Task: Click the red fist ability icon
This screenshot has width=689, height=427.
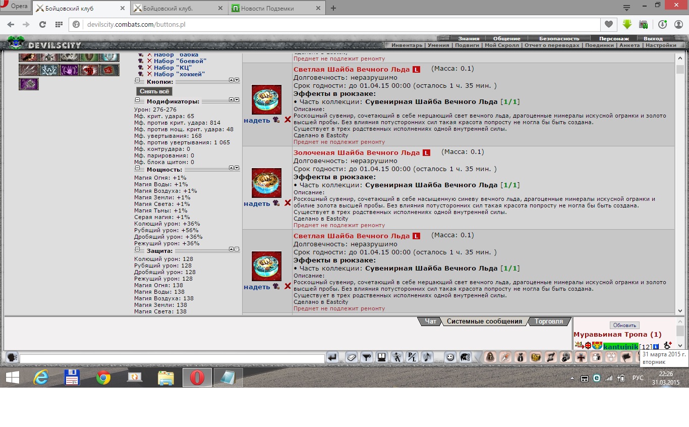Action: click(x=89, y=70)
